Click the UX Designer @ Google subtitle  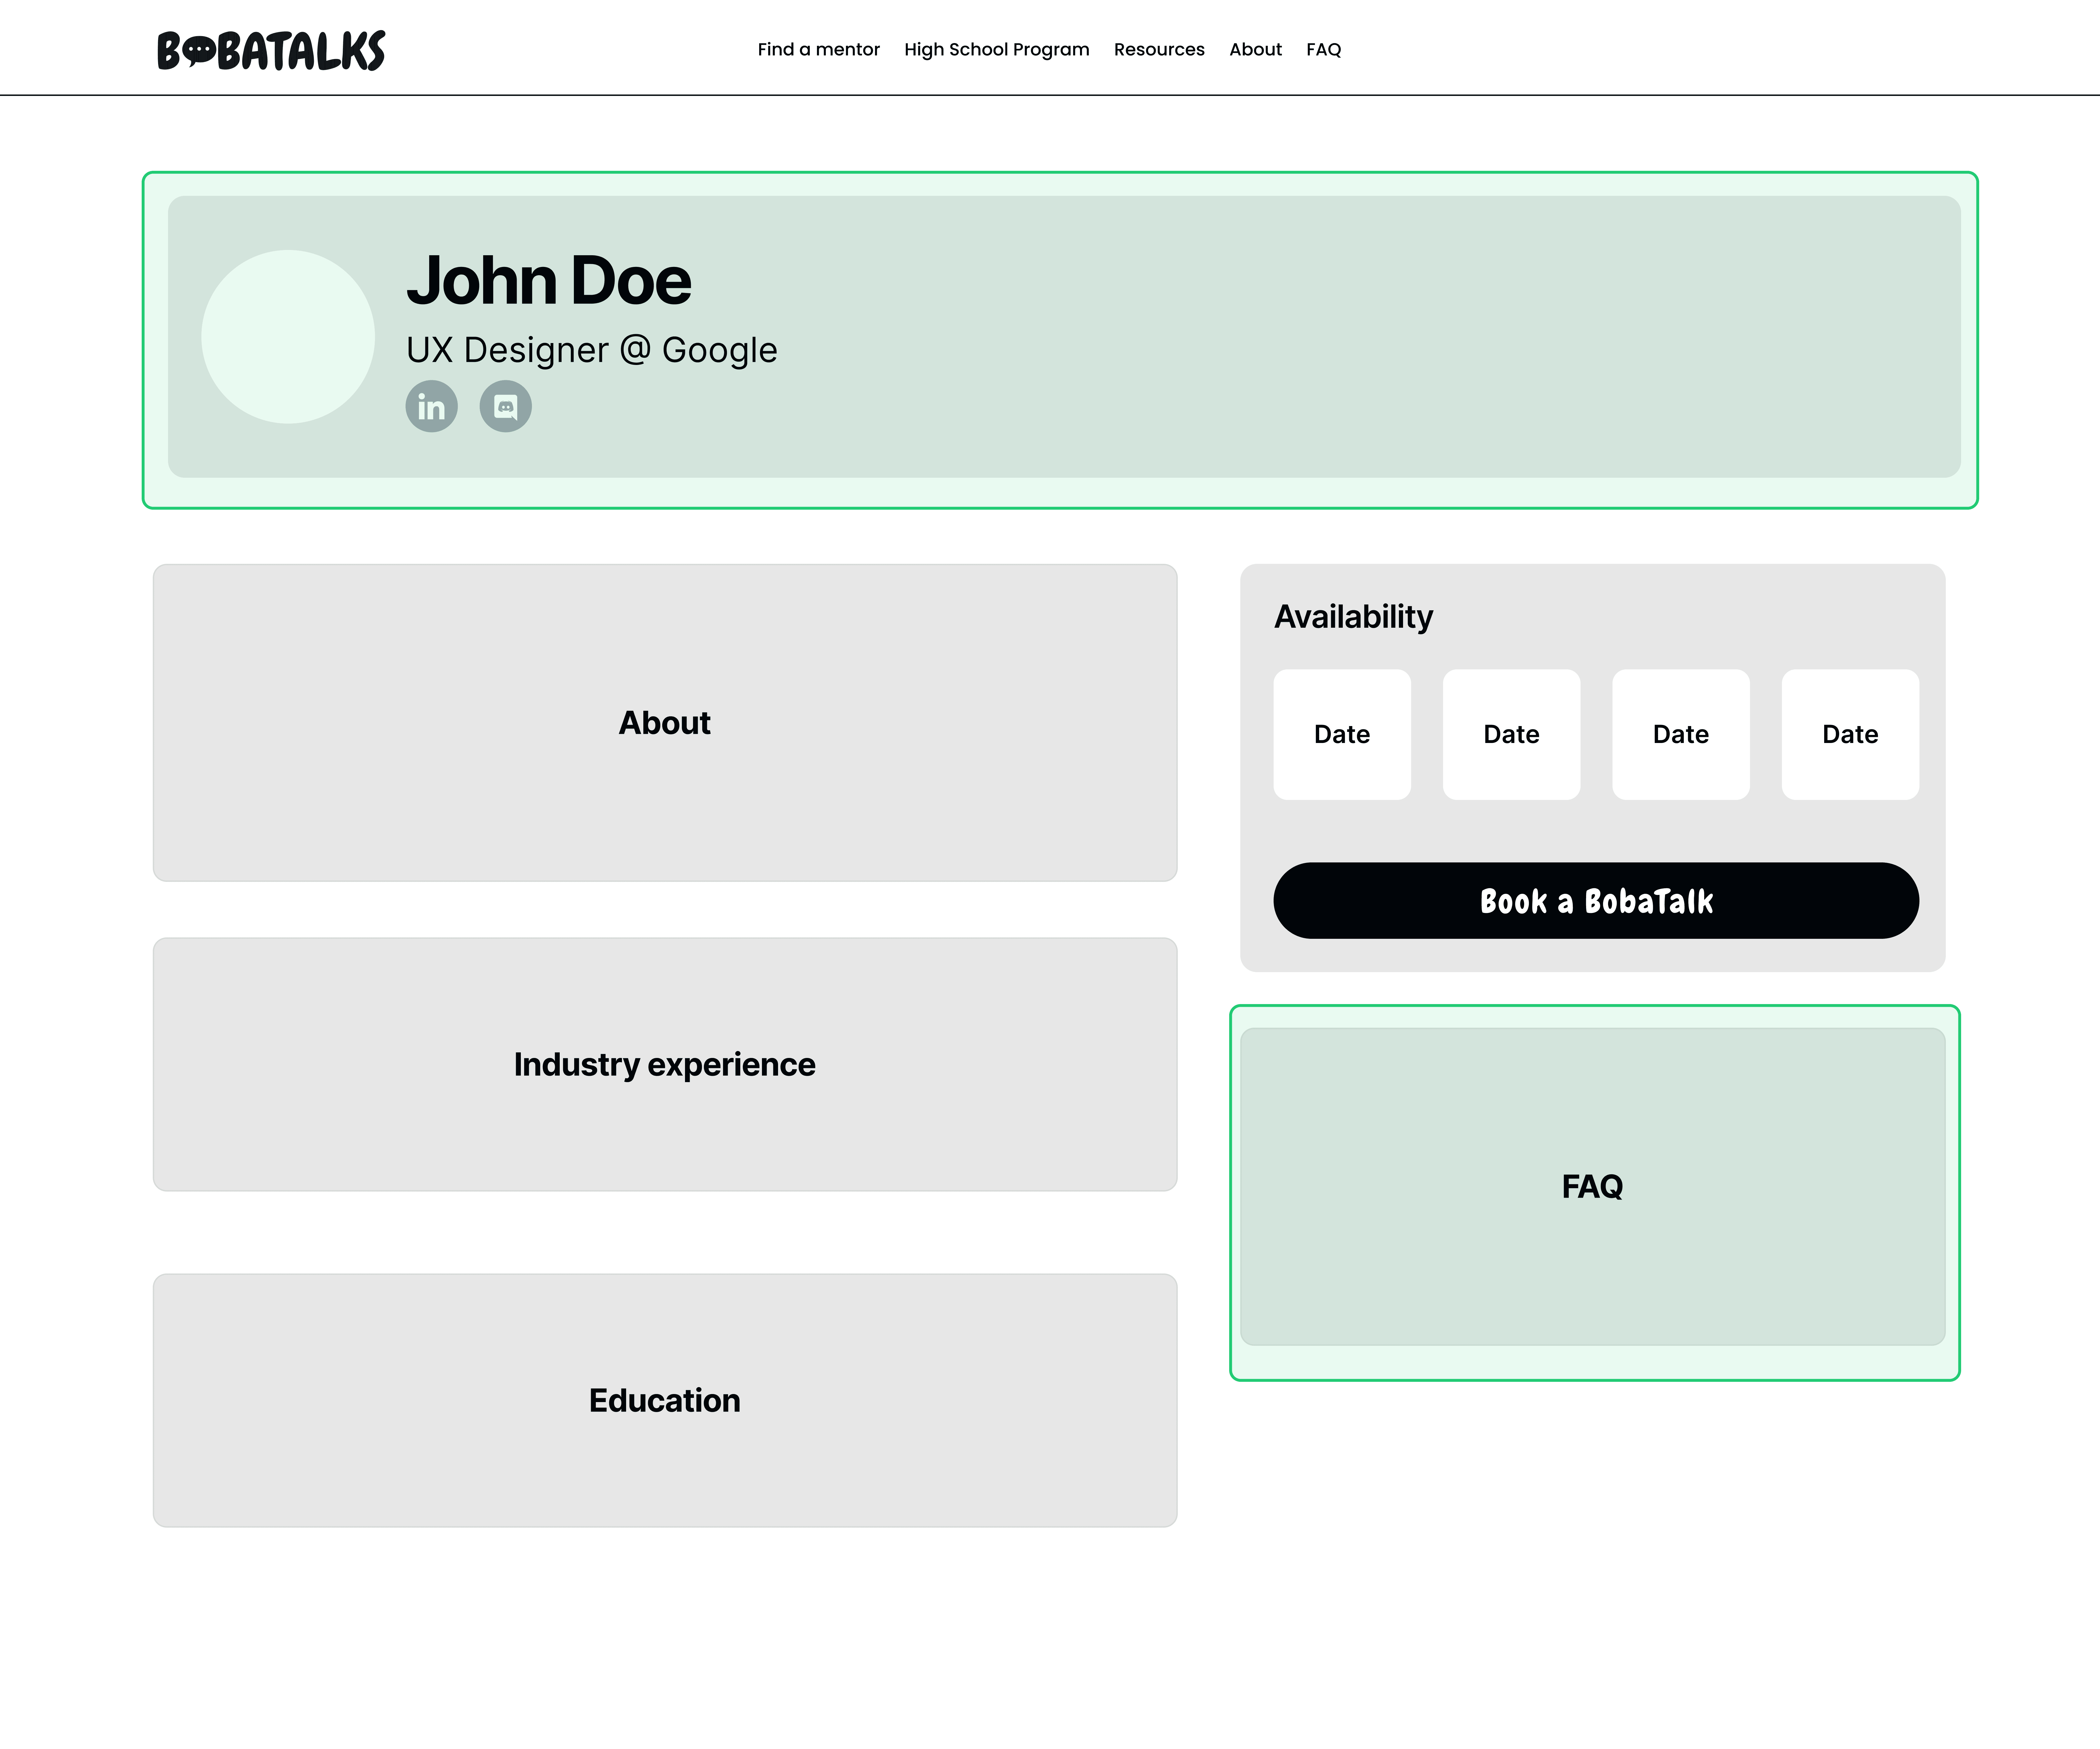tap(591, 350)
